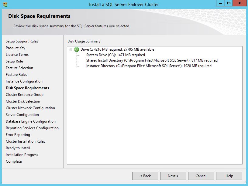This screenshot has height=186, width=248.
Task: Select the Setup Support Rules step
Action: coord(22,41)
